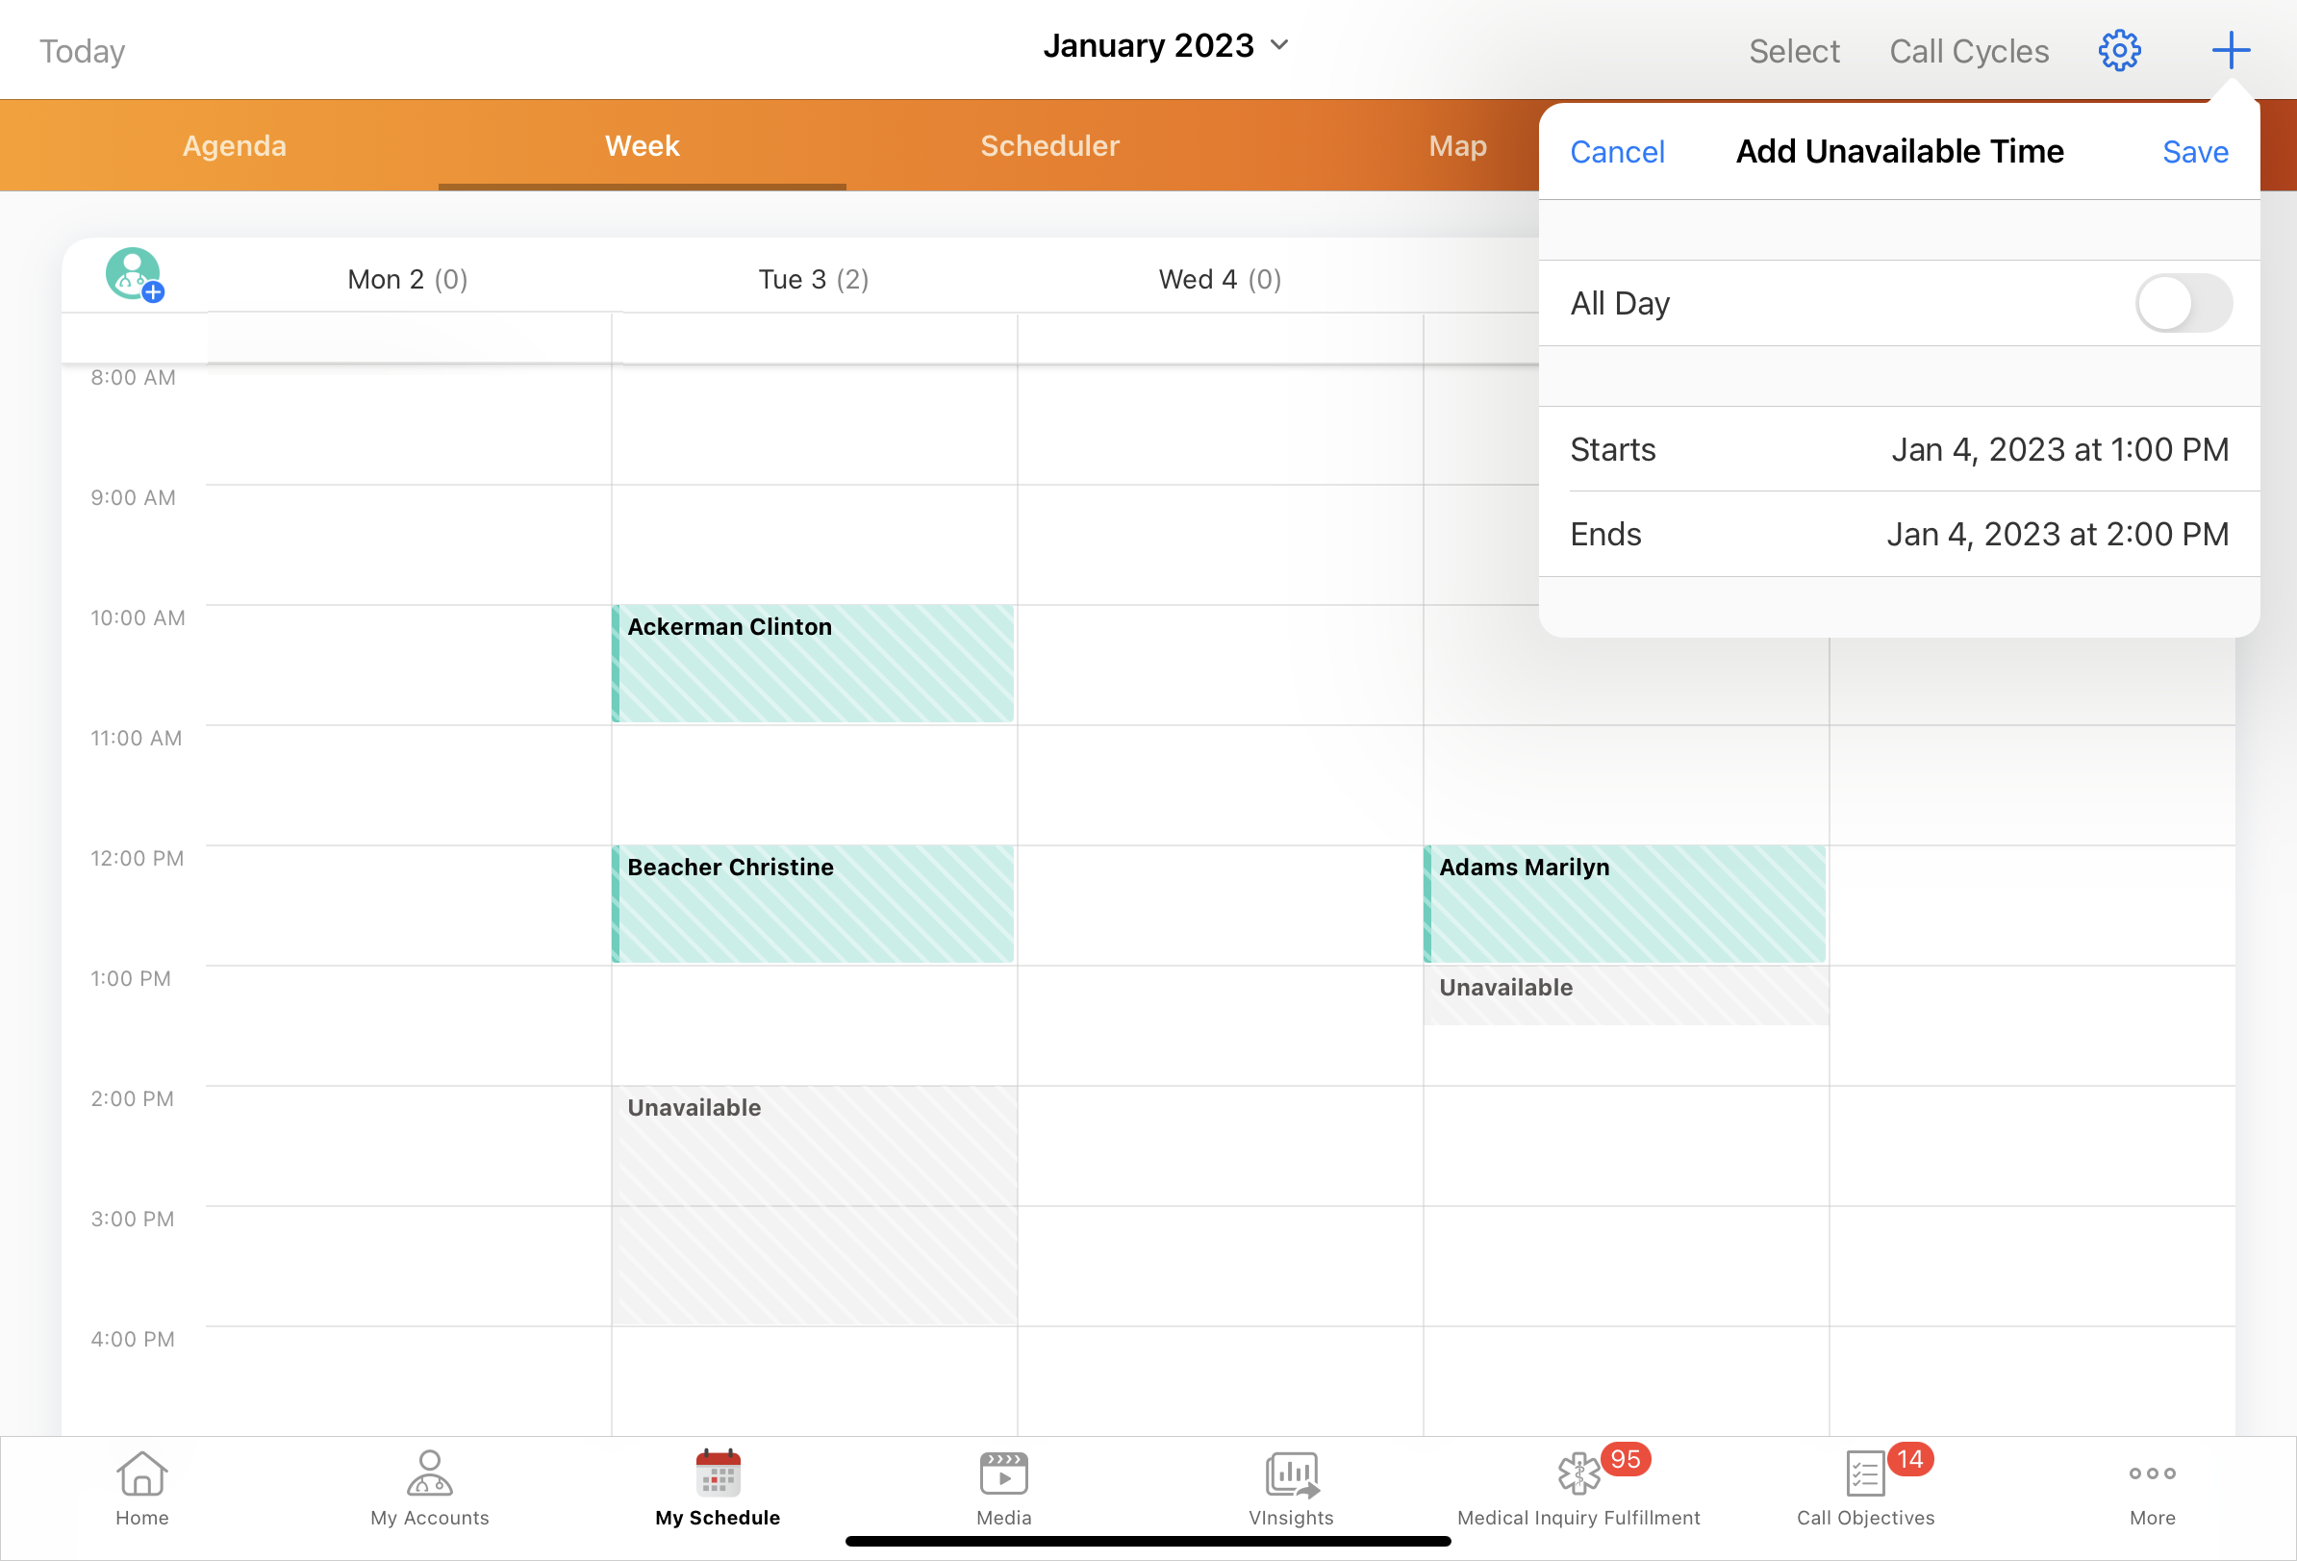
Task: Open the Media section
Action: coord(1003,1491)
